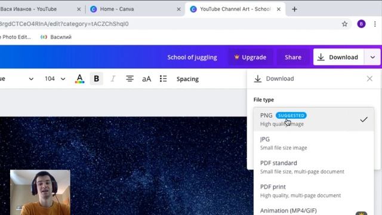Click the browser address bar URL

(x=64, y=24)
